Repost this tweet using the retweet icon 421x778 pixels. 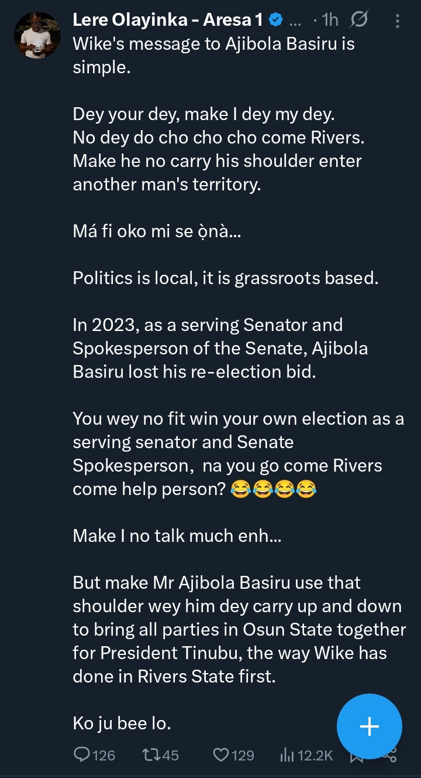[151, 755]
